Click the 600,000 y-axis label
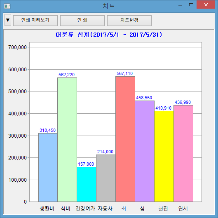Viewport: 218px width, 218px height. pos(17,70)
